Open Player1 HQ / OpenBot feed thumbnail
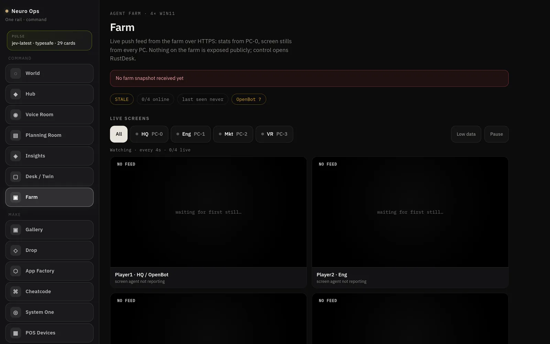The width and height of the screenshot is (550, 344). (x=208, y=212)
